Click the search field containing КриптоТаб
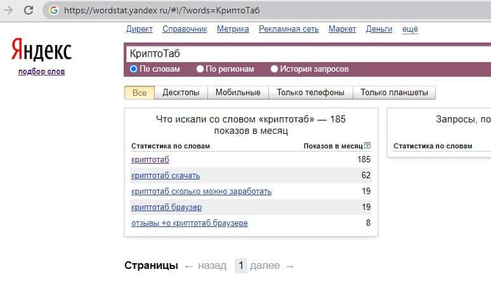 308,54
